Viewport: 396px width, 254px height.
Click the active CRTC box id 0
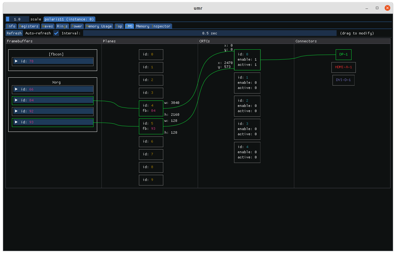click(x=247, y=60)
